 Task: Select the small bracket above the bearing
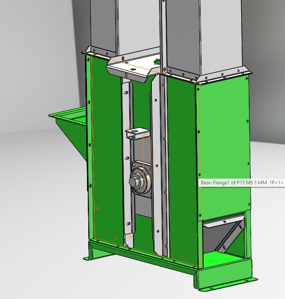coord(137,133)
